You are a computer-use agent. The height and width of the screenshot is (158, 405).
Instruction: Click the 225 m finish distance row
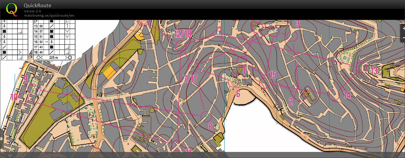coord(54,57)
